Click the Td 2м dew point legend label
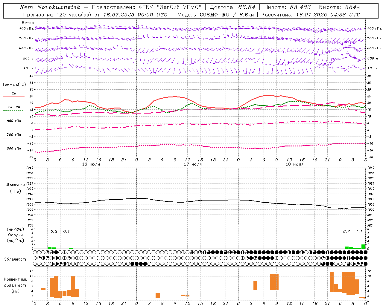 14,107
